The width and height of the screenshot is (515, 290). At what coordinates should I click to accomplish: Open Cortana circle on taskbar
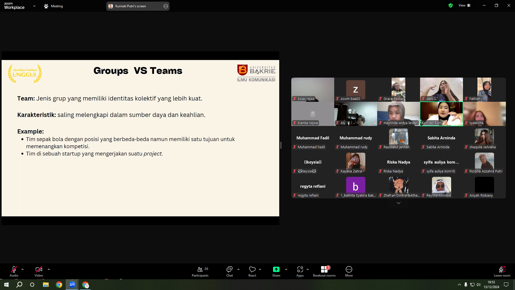(x=32, y=285)
